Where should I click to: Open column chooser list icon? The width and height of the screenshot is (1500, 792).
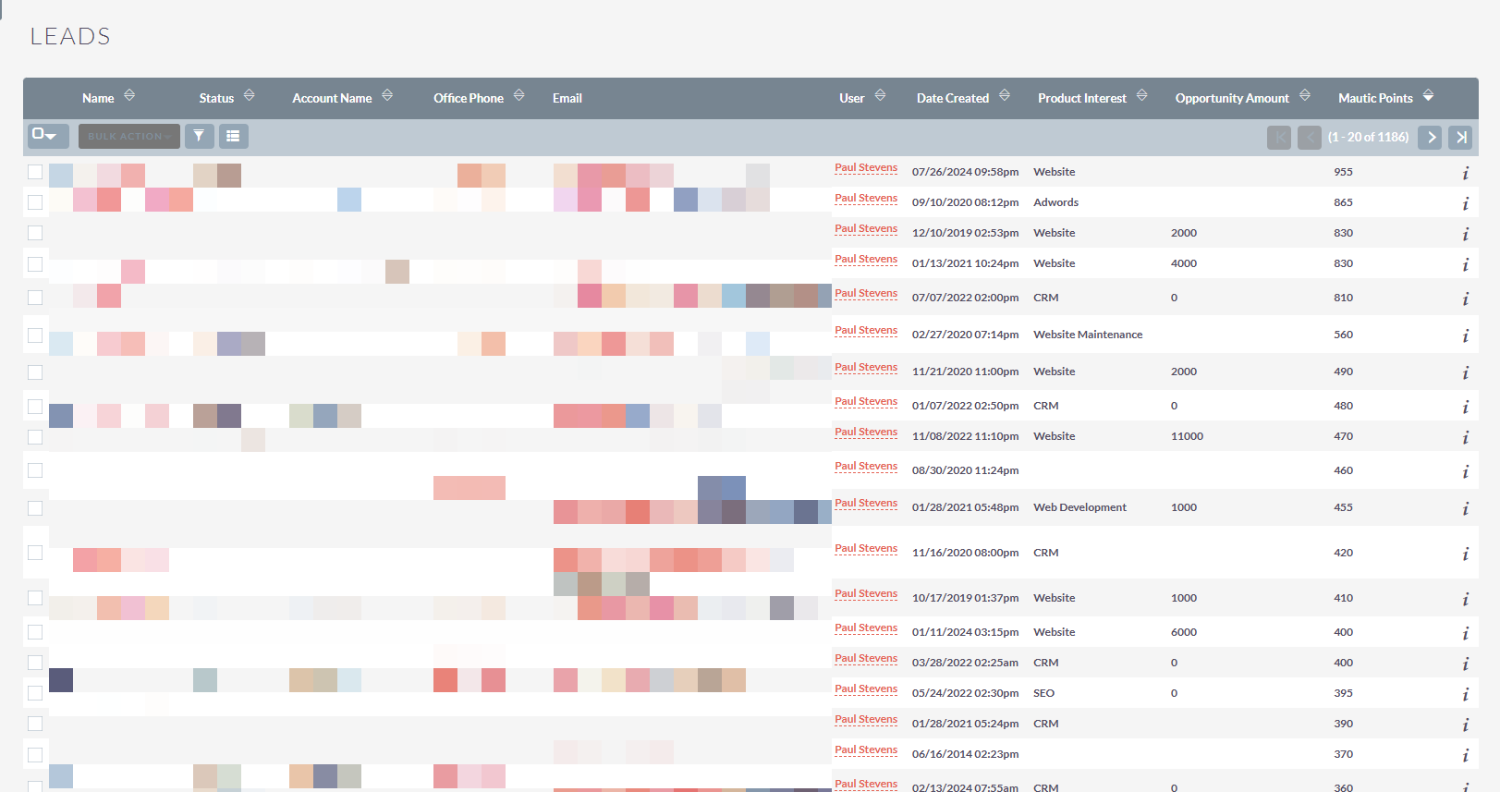[233, 136]
